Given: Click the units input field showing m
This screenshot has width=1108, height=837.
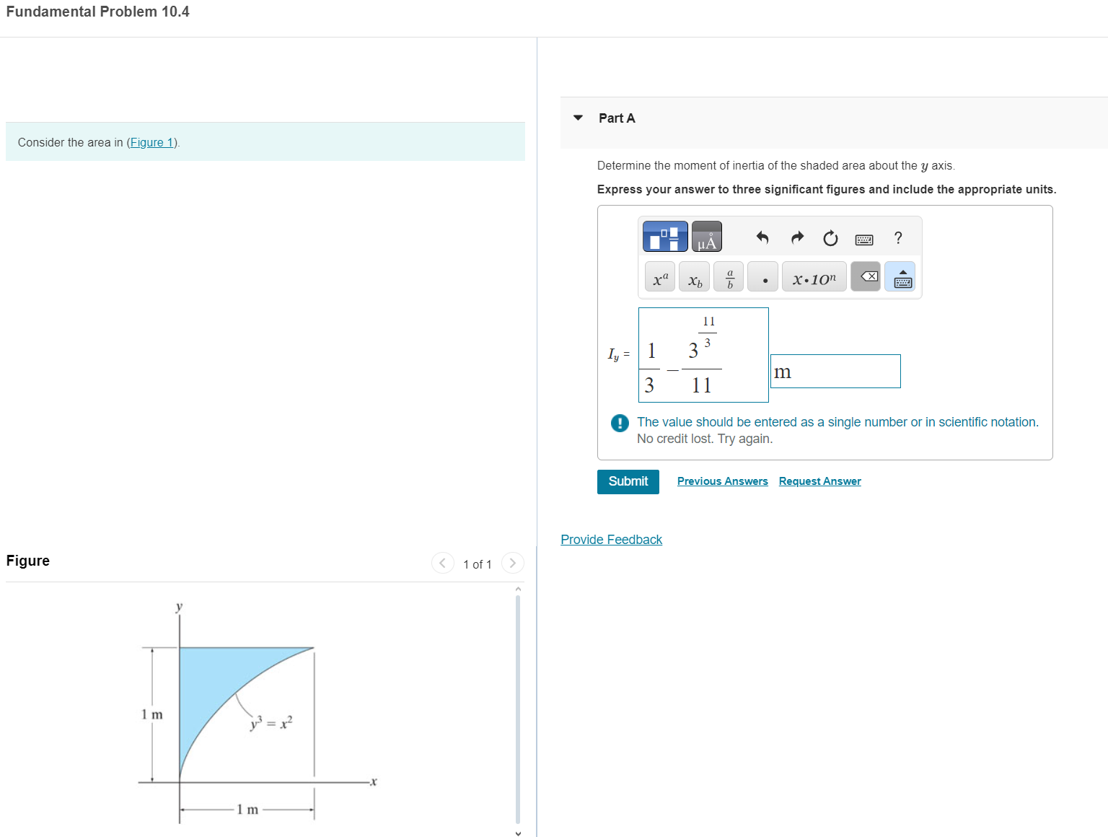Looking at the screenshot, I should [x=835, y=371].
